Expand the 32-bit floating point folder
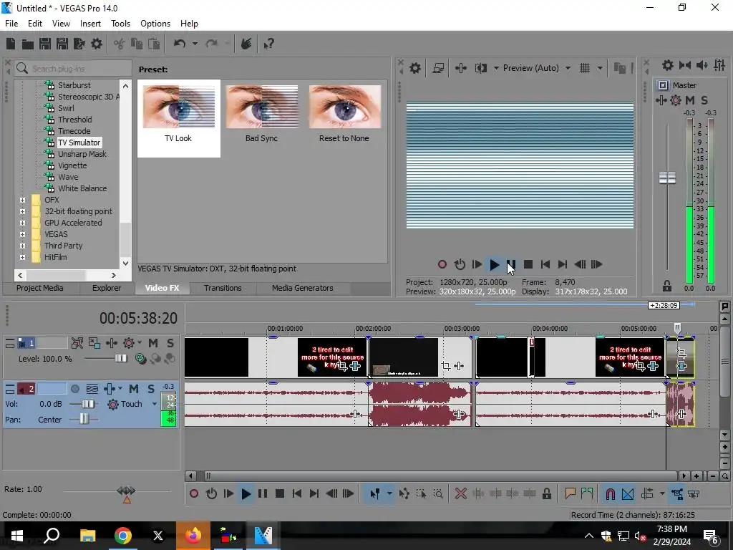This screenshot has width=733, height=550. point(22,211)
